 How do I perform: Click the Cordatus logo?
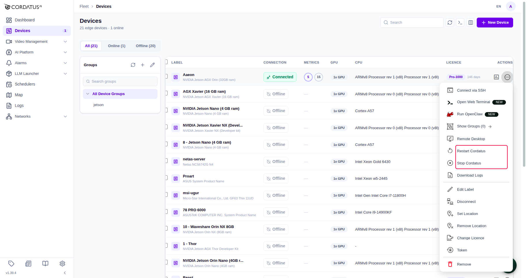coord(23,7)
